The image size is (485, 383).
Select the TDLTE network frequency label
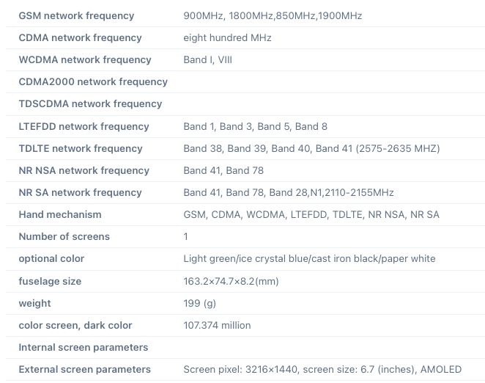[81, 148]
